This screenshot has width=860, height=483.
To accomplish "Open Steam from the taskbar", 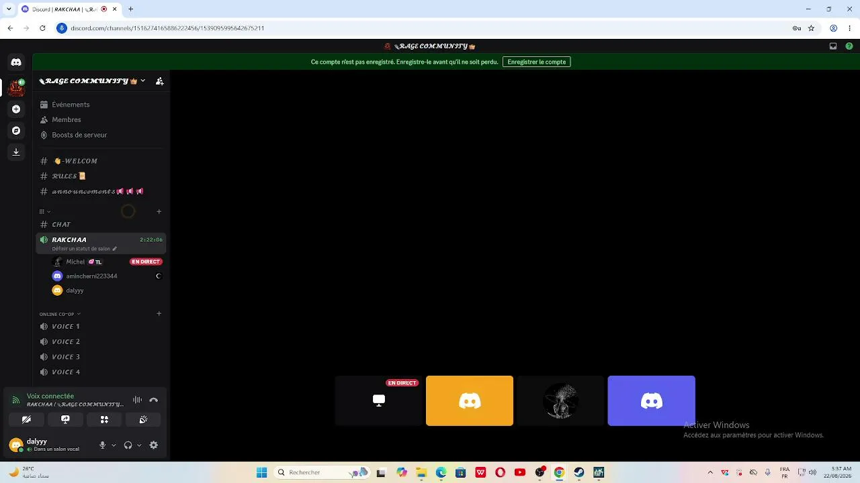I will [578, 472].
